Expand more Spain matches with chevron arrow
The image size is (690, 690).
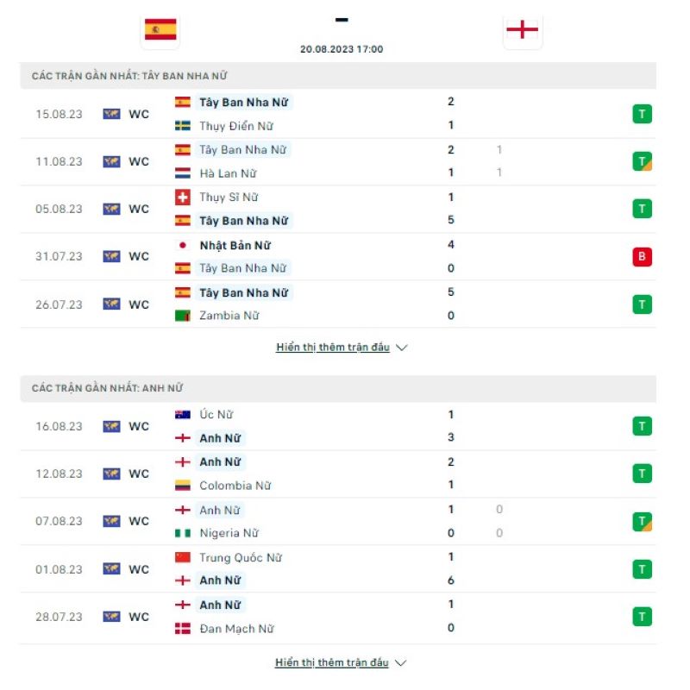(x=401, y=348)
